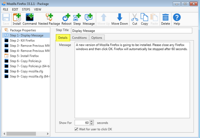
Task: Select Step 8- Copy mozilla.cfg
Action: [x=26, y=71]
